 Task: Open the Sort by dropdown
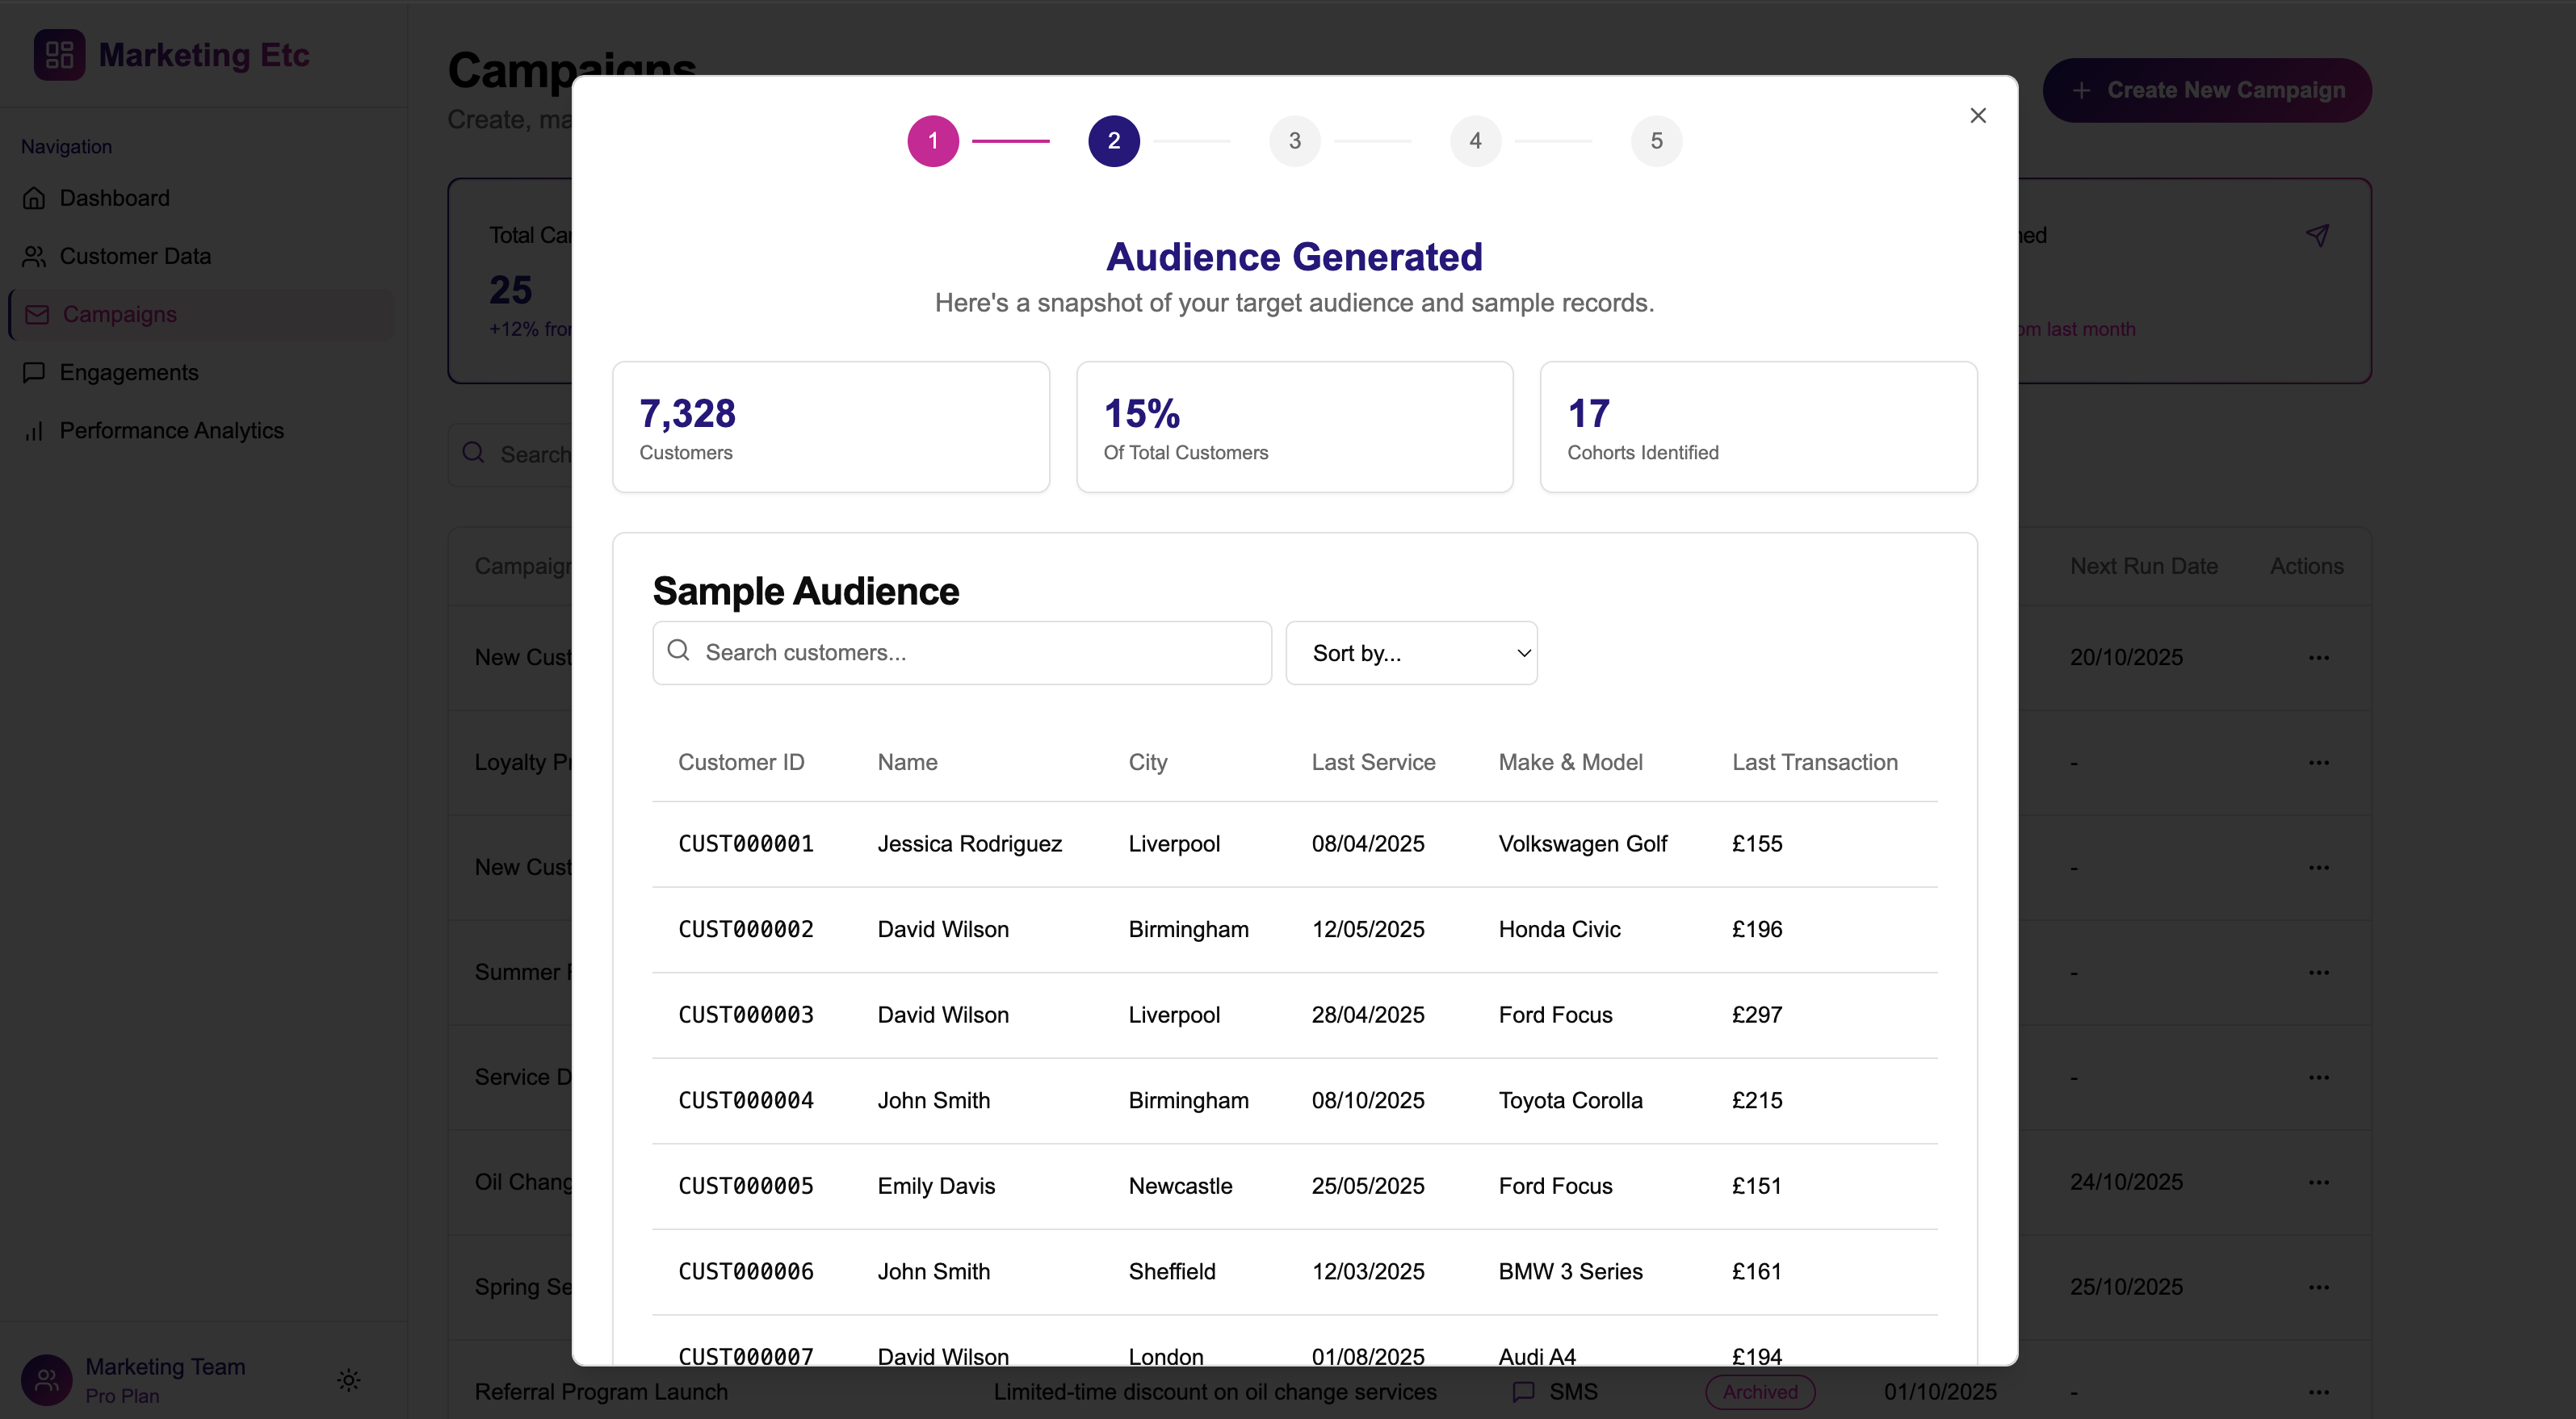point(1411,652)
